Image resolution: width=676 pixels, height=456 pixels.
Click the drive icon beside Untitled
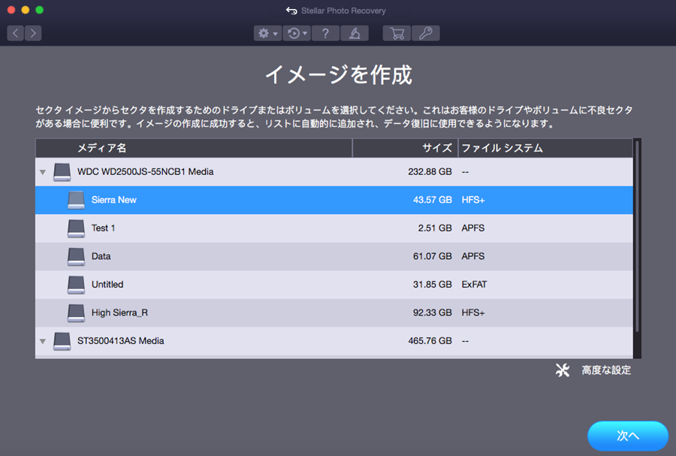click(x=77, y=285)
